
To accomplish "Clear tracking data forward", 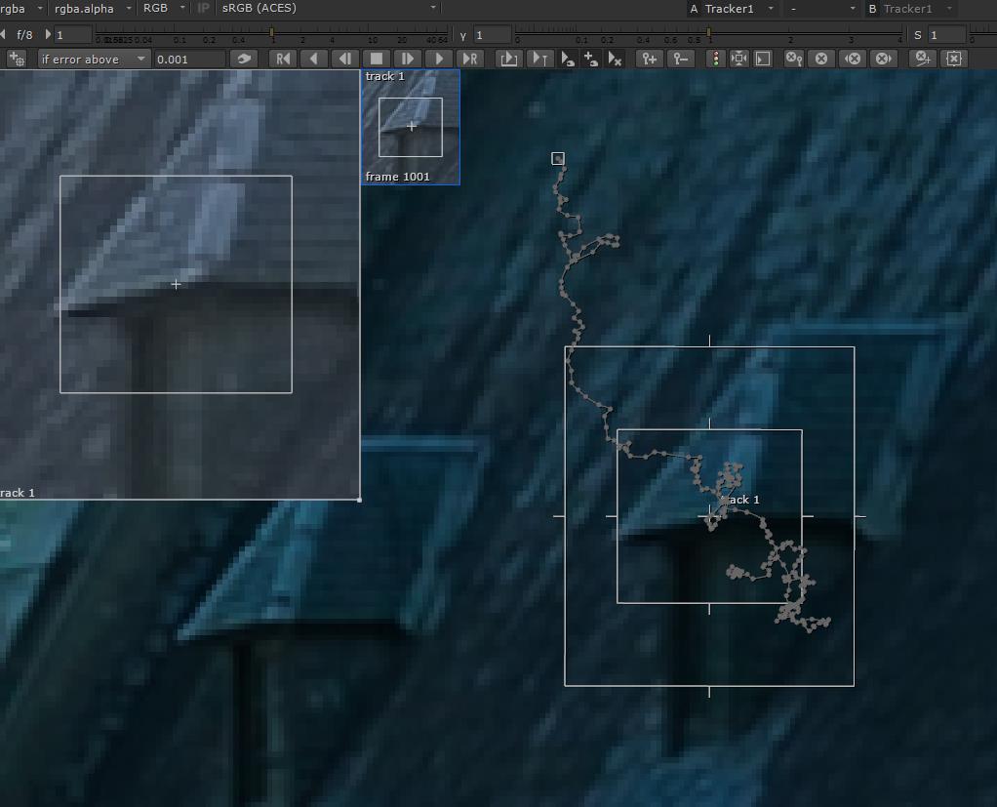I will 883,59.
